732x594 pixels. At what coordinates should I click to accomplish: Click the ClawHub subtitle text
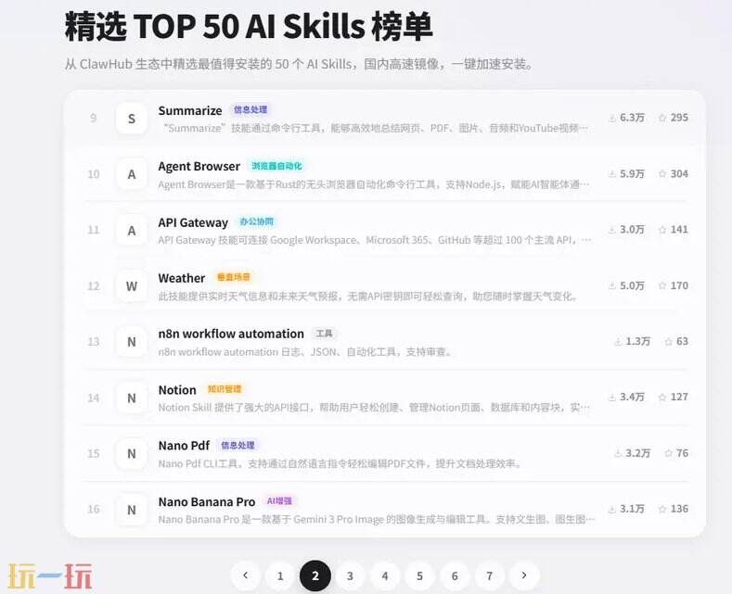[300, 64]
